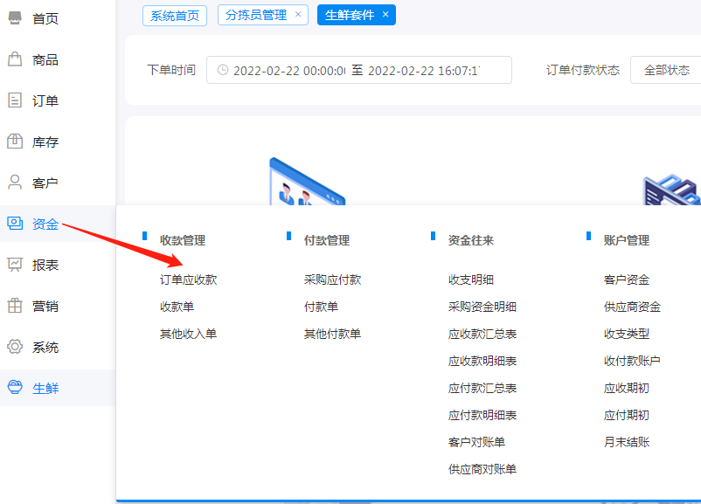
Task: Switch to the 系统首页 tab
Action: coord(175,15)
